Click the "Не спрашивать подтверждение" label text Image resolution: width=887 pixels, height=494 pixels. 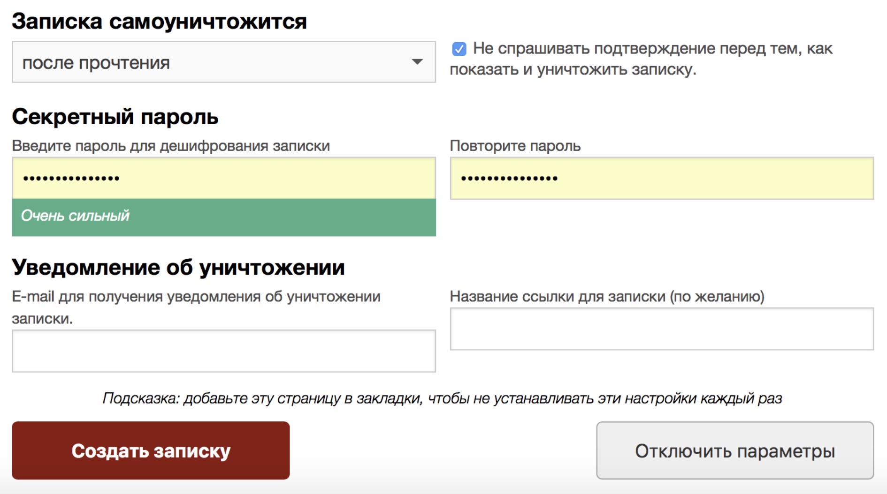pyautogui.click(x=652, y=48)
